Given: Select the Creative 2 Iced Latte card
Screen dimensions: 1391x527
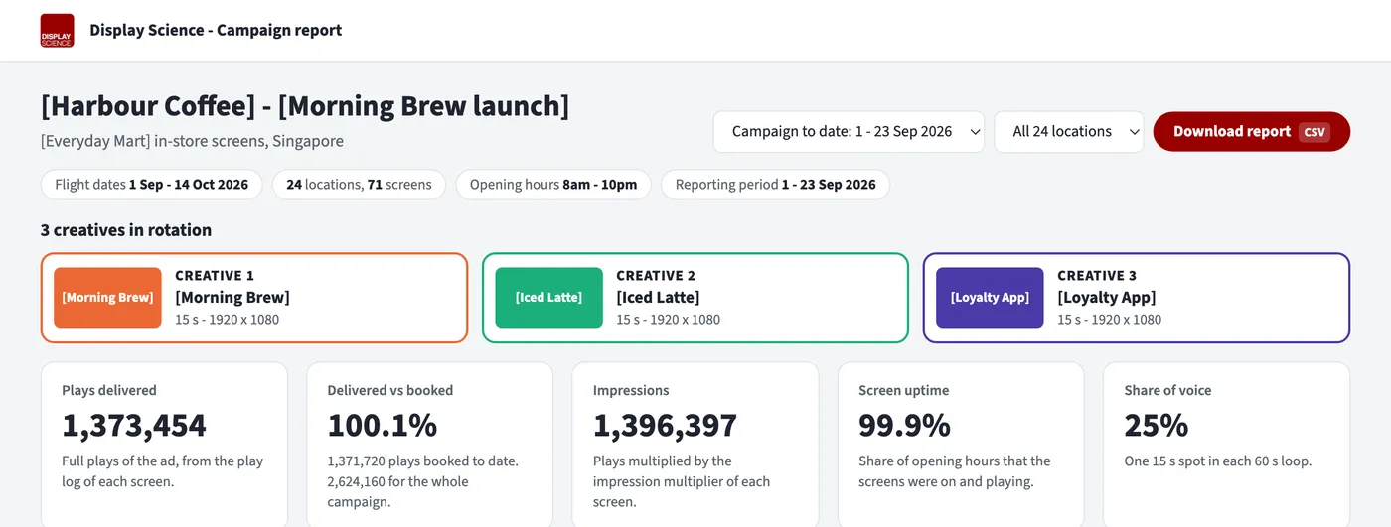Looking at the screenshot, I should coord(695,298).
